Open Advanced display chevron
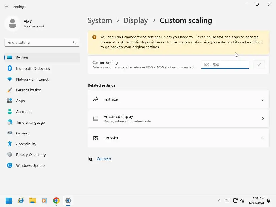276x207 pixels. (263, 119)
